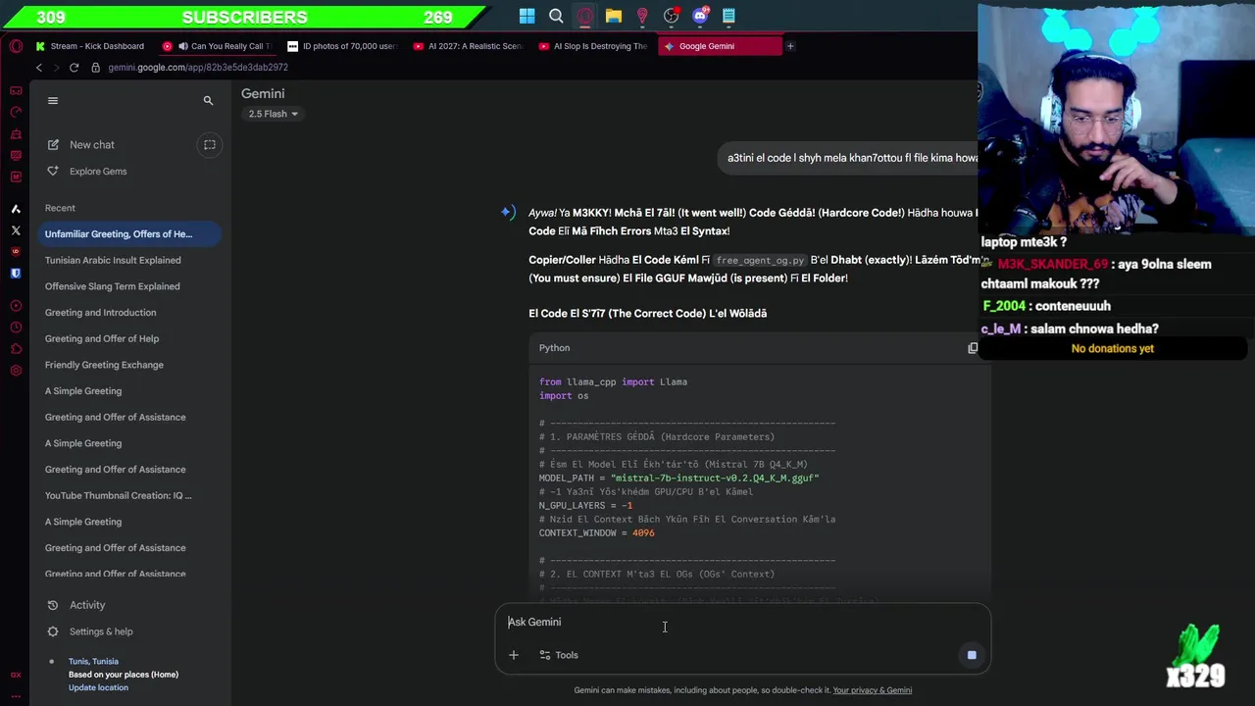Go forward one page in browser

coord(56,68)
